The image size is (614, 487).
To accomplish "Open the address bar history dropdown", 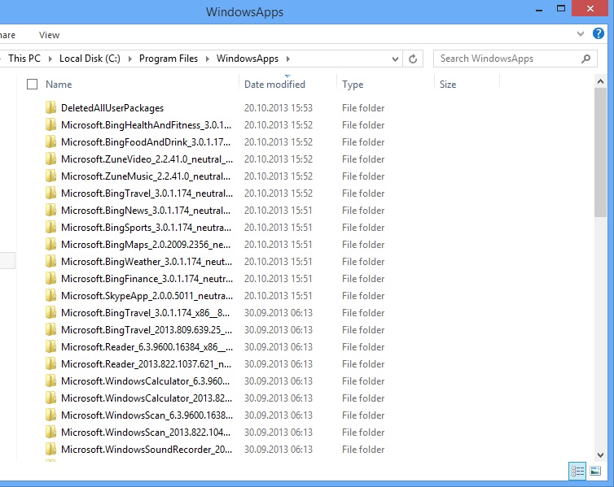I will [x=395, y=59].
